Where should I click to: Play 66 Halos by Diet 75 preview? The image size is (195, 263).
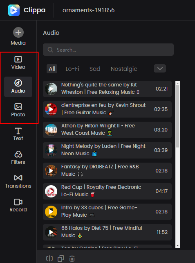tap(51, 232)
